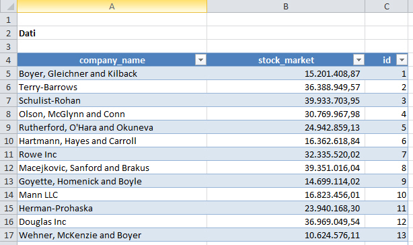Open the id column filter dropdown
The image size is (413, 245).
402,60
